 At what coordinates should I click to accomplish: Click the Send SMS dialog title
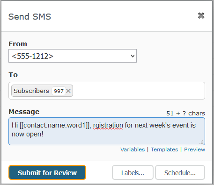[x=30, y=16]
